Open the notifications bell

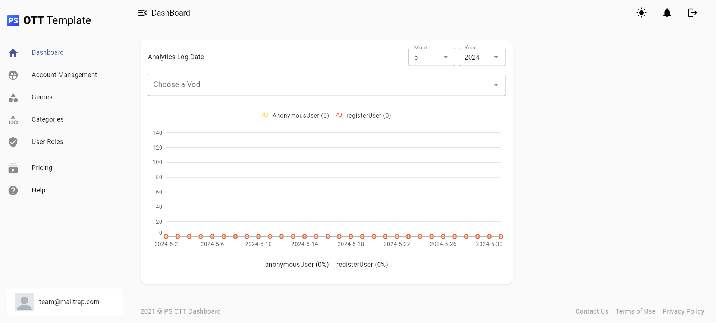tap(667, 13)
